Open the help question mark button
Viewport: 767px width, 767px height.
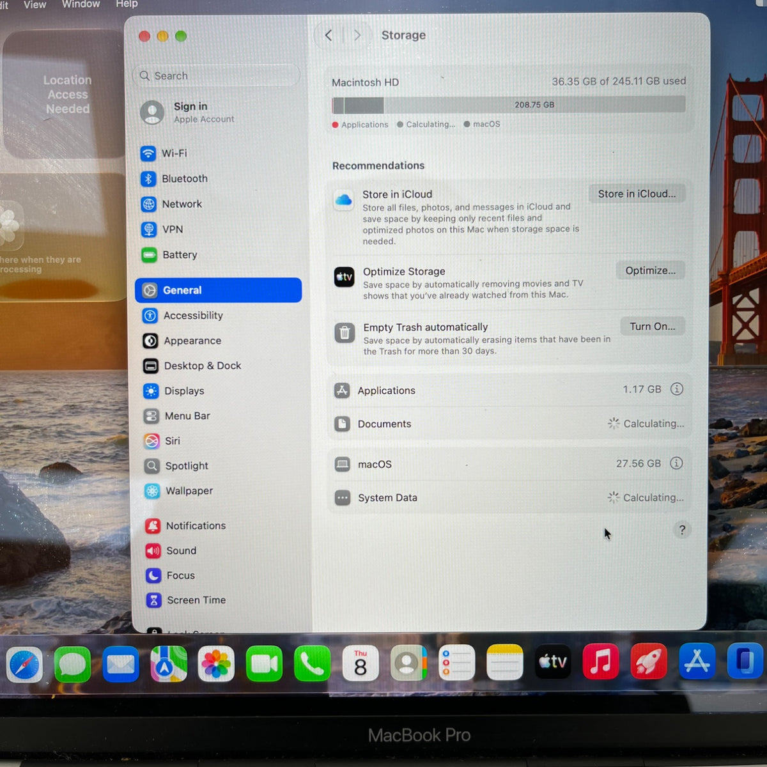(x=682, y=530)
